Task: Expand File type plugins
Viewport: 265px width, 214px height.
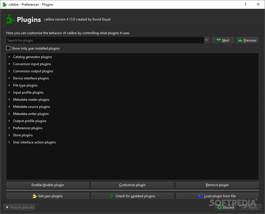Action: 9,85
